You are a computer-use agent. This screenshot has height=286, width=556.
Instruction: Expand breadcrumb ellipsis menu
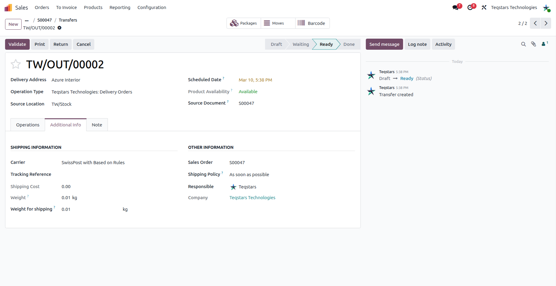27,20
